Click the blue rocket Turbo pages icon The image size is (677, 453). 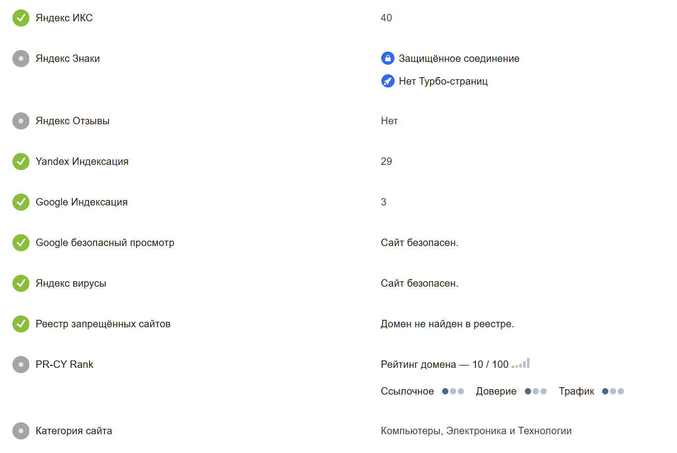click(388, 81)
